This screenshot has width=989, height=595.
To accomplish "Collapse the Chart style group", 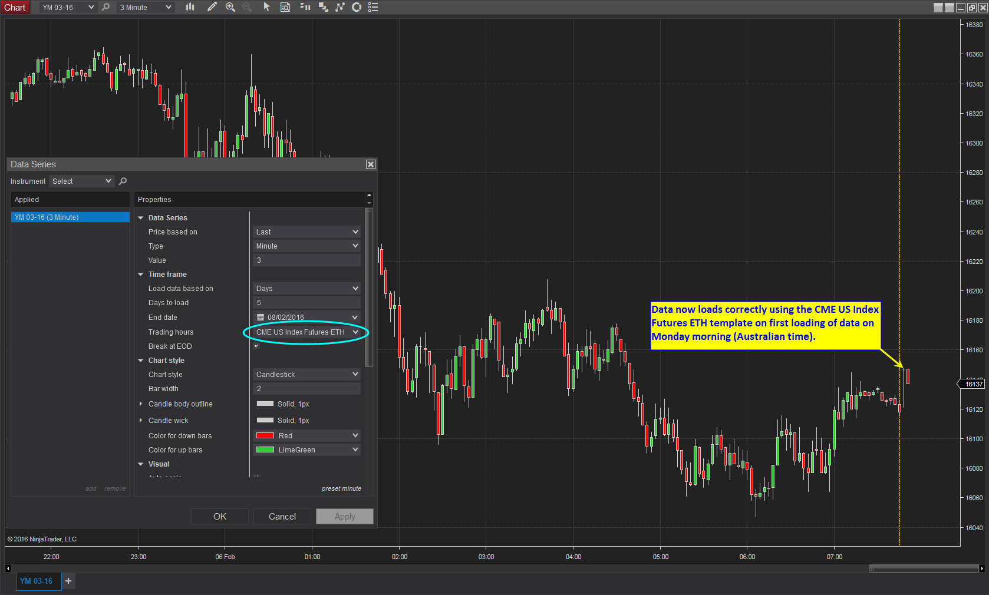I will (141, 361).
